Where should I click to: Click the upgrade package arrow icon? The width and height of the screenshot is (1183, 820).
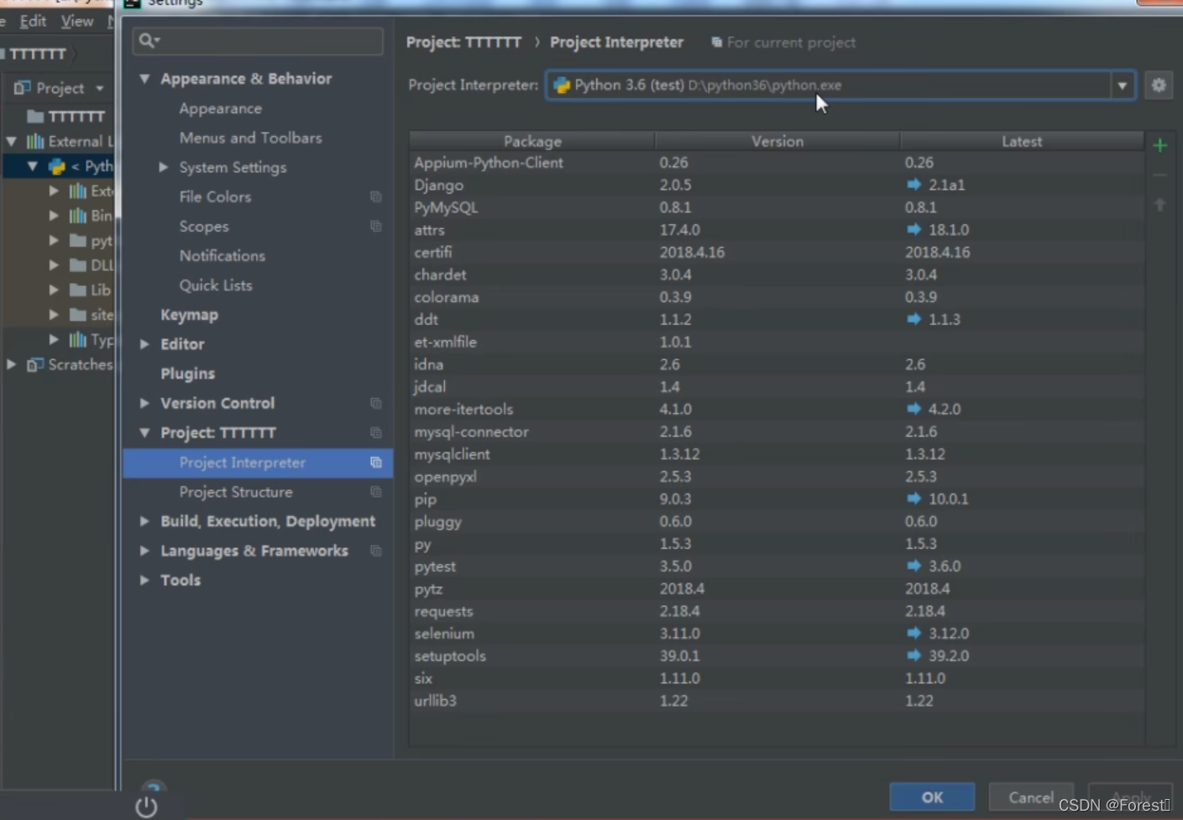click(x=1159, y=205)
